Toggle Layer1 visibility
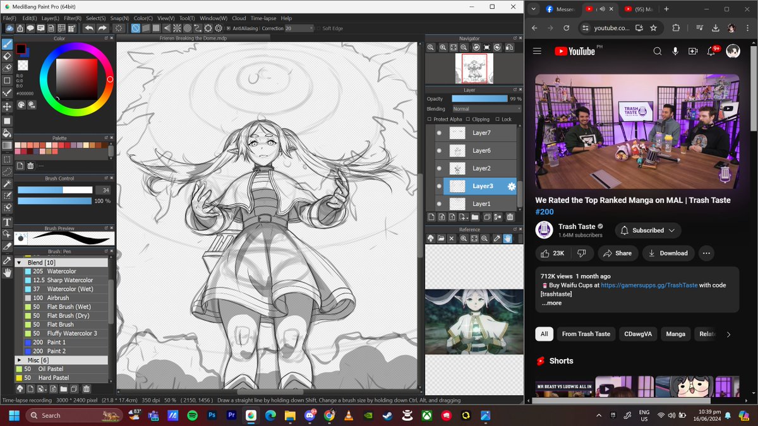Screen dimensions: 758x426 pyautogui.click(x=439, y=204)
